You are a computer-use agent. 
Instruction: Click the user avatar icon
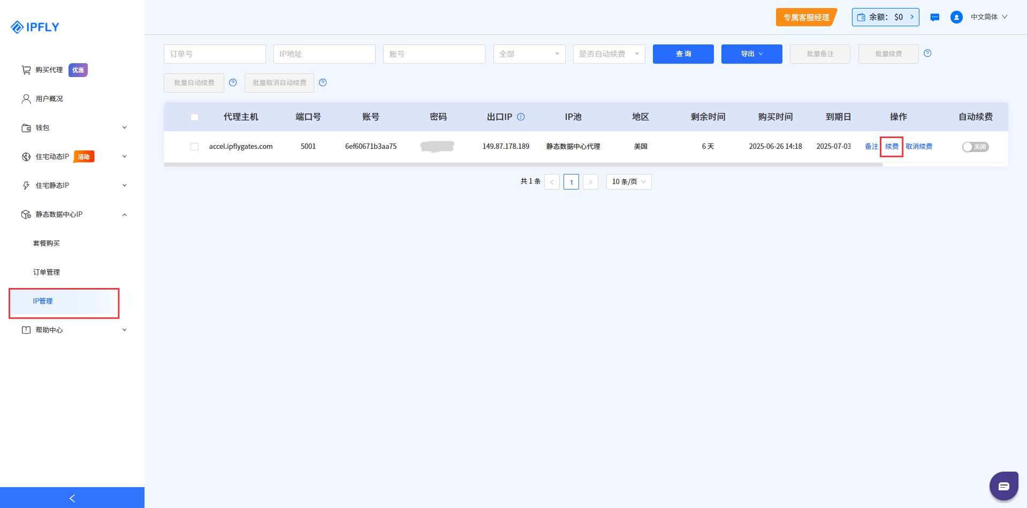(x=956, y=17)
